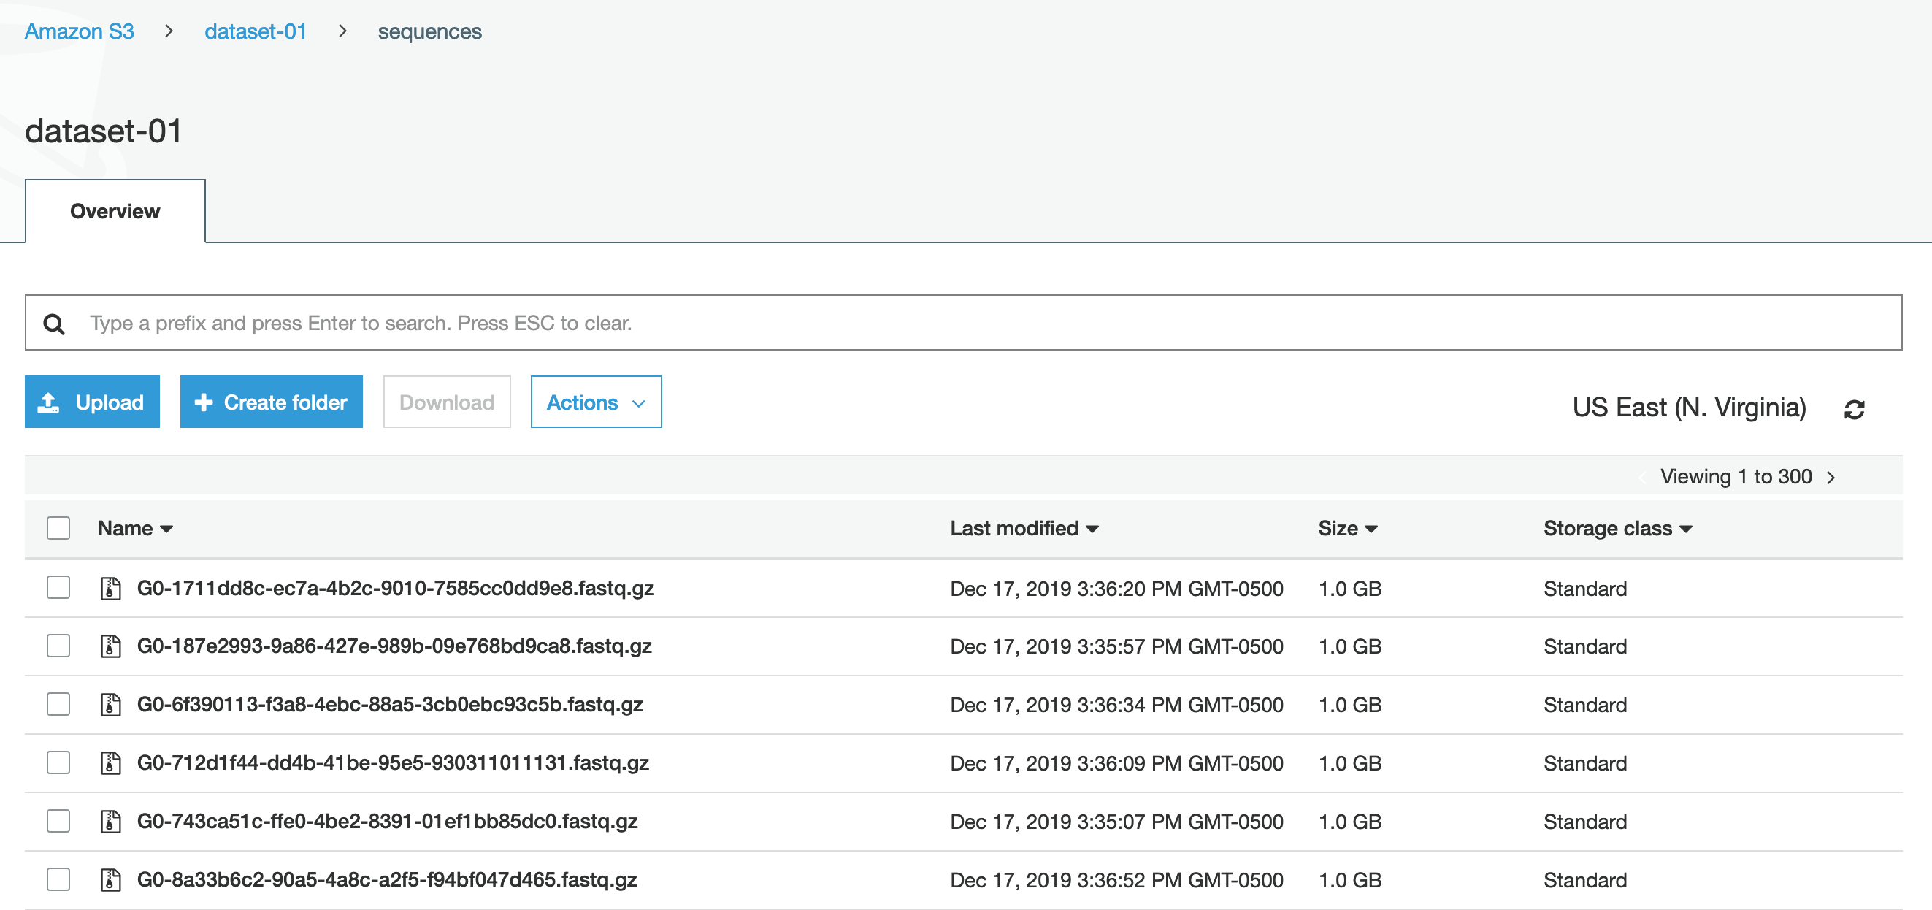Viewport: 1932px width, 910px height.
Task: Click the magnifier icon in the search bar
Action: click(x=55, y=323)
